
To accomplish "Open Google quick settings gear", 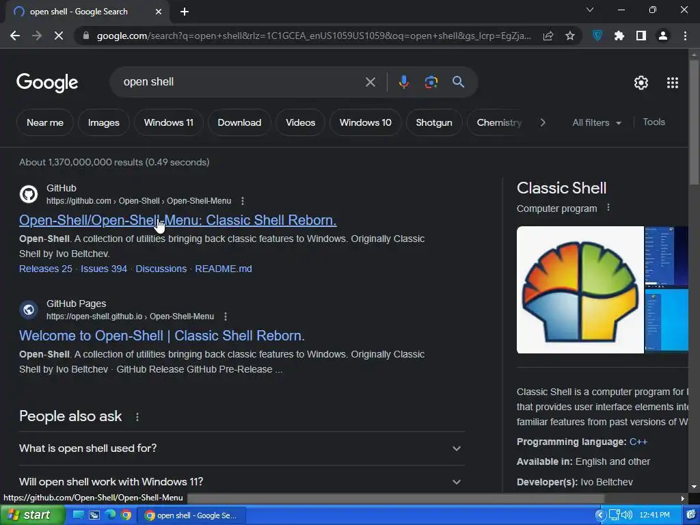I will tap(641, 83).
